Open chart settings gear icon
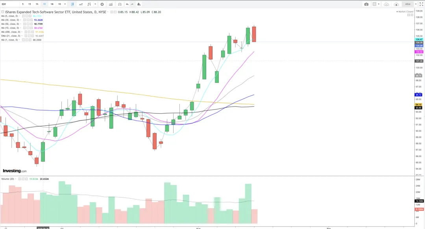Image resolution: width=425 pixels, height=229 pixels. tap(102, 4)
